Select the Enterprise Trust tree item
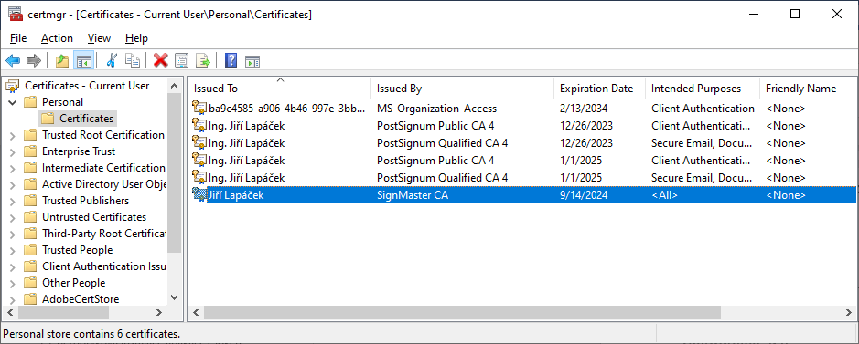The height and width of the screenshot is (344, 859). 79,151
